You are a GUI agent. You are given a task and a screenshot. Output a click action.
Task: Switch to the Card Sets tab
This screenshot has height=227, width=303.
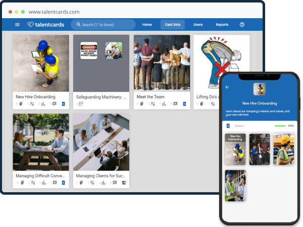point(173,25)
